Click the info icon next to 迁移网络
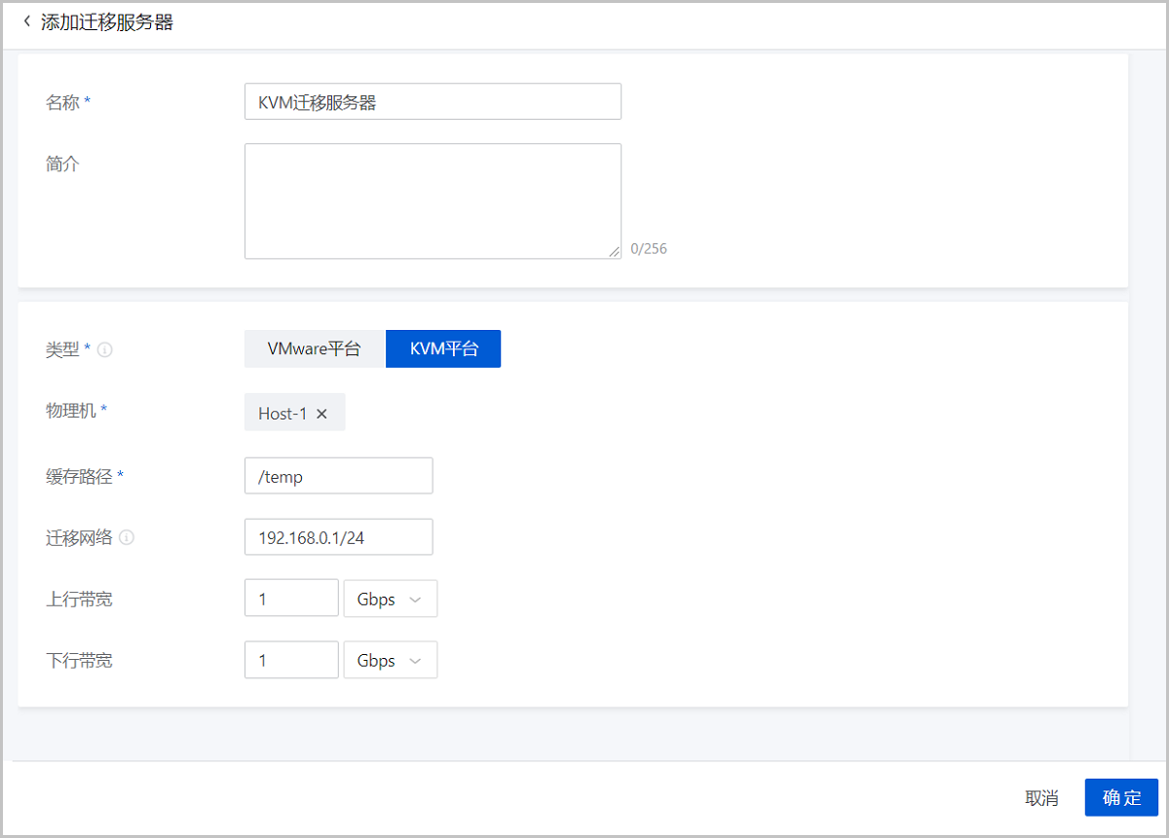Image resolution: width=1169 pixels, height=838 pixels. (x=127, y=537)
